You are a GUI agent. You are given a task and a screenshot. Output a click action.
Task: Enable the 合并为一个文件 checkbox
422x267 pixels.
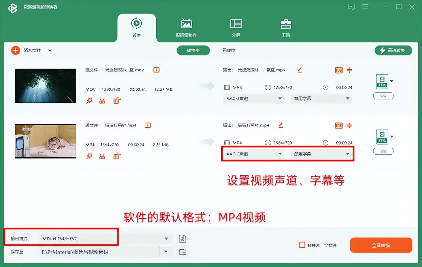tap(302, 245)
